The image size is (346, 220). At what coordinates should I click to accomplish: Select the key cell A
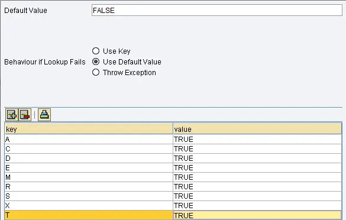[x=89, y=139]
